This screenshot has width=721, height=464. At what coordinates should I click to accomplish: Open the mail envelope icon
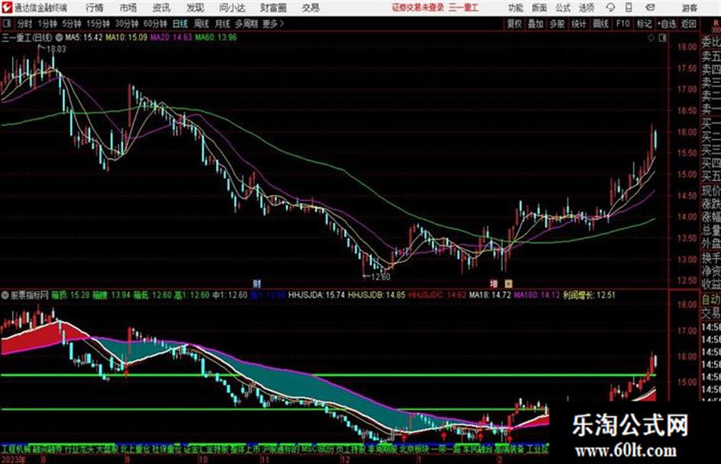[x=650, y=8]
